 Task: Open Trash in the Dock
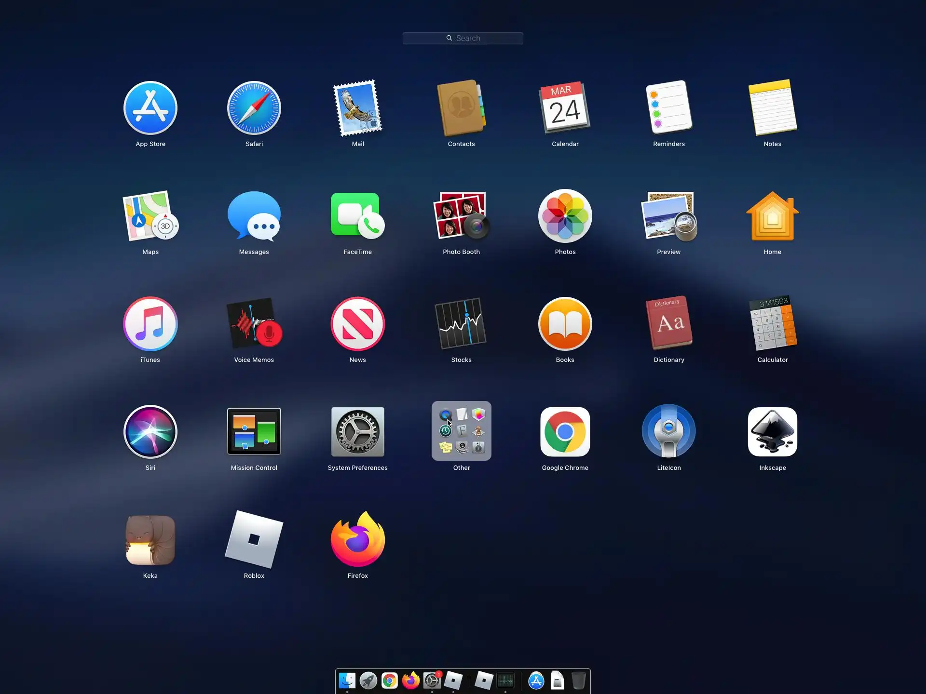coord(578,681)
